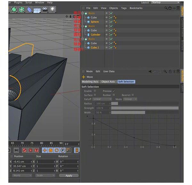192x185 pixels.
Task: Toggle the Position keyframe recording icon
Action: click(x=45, y=150)
